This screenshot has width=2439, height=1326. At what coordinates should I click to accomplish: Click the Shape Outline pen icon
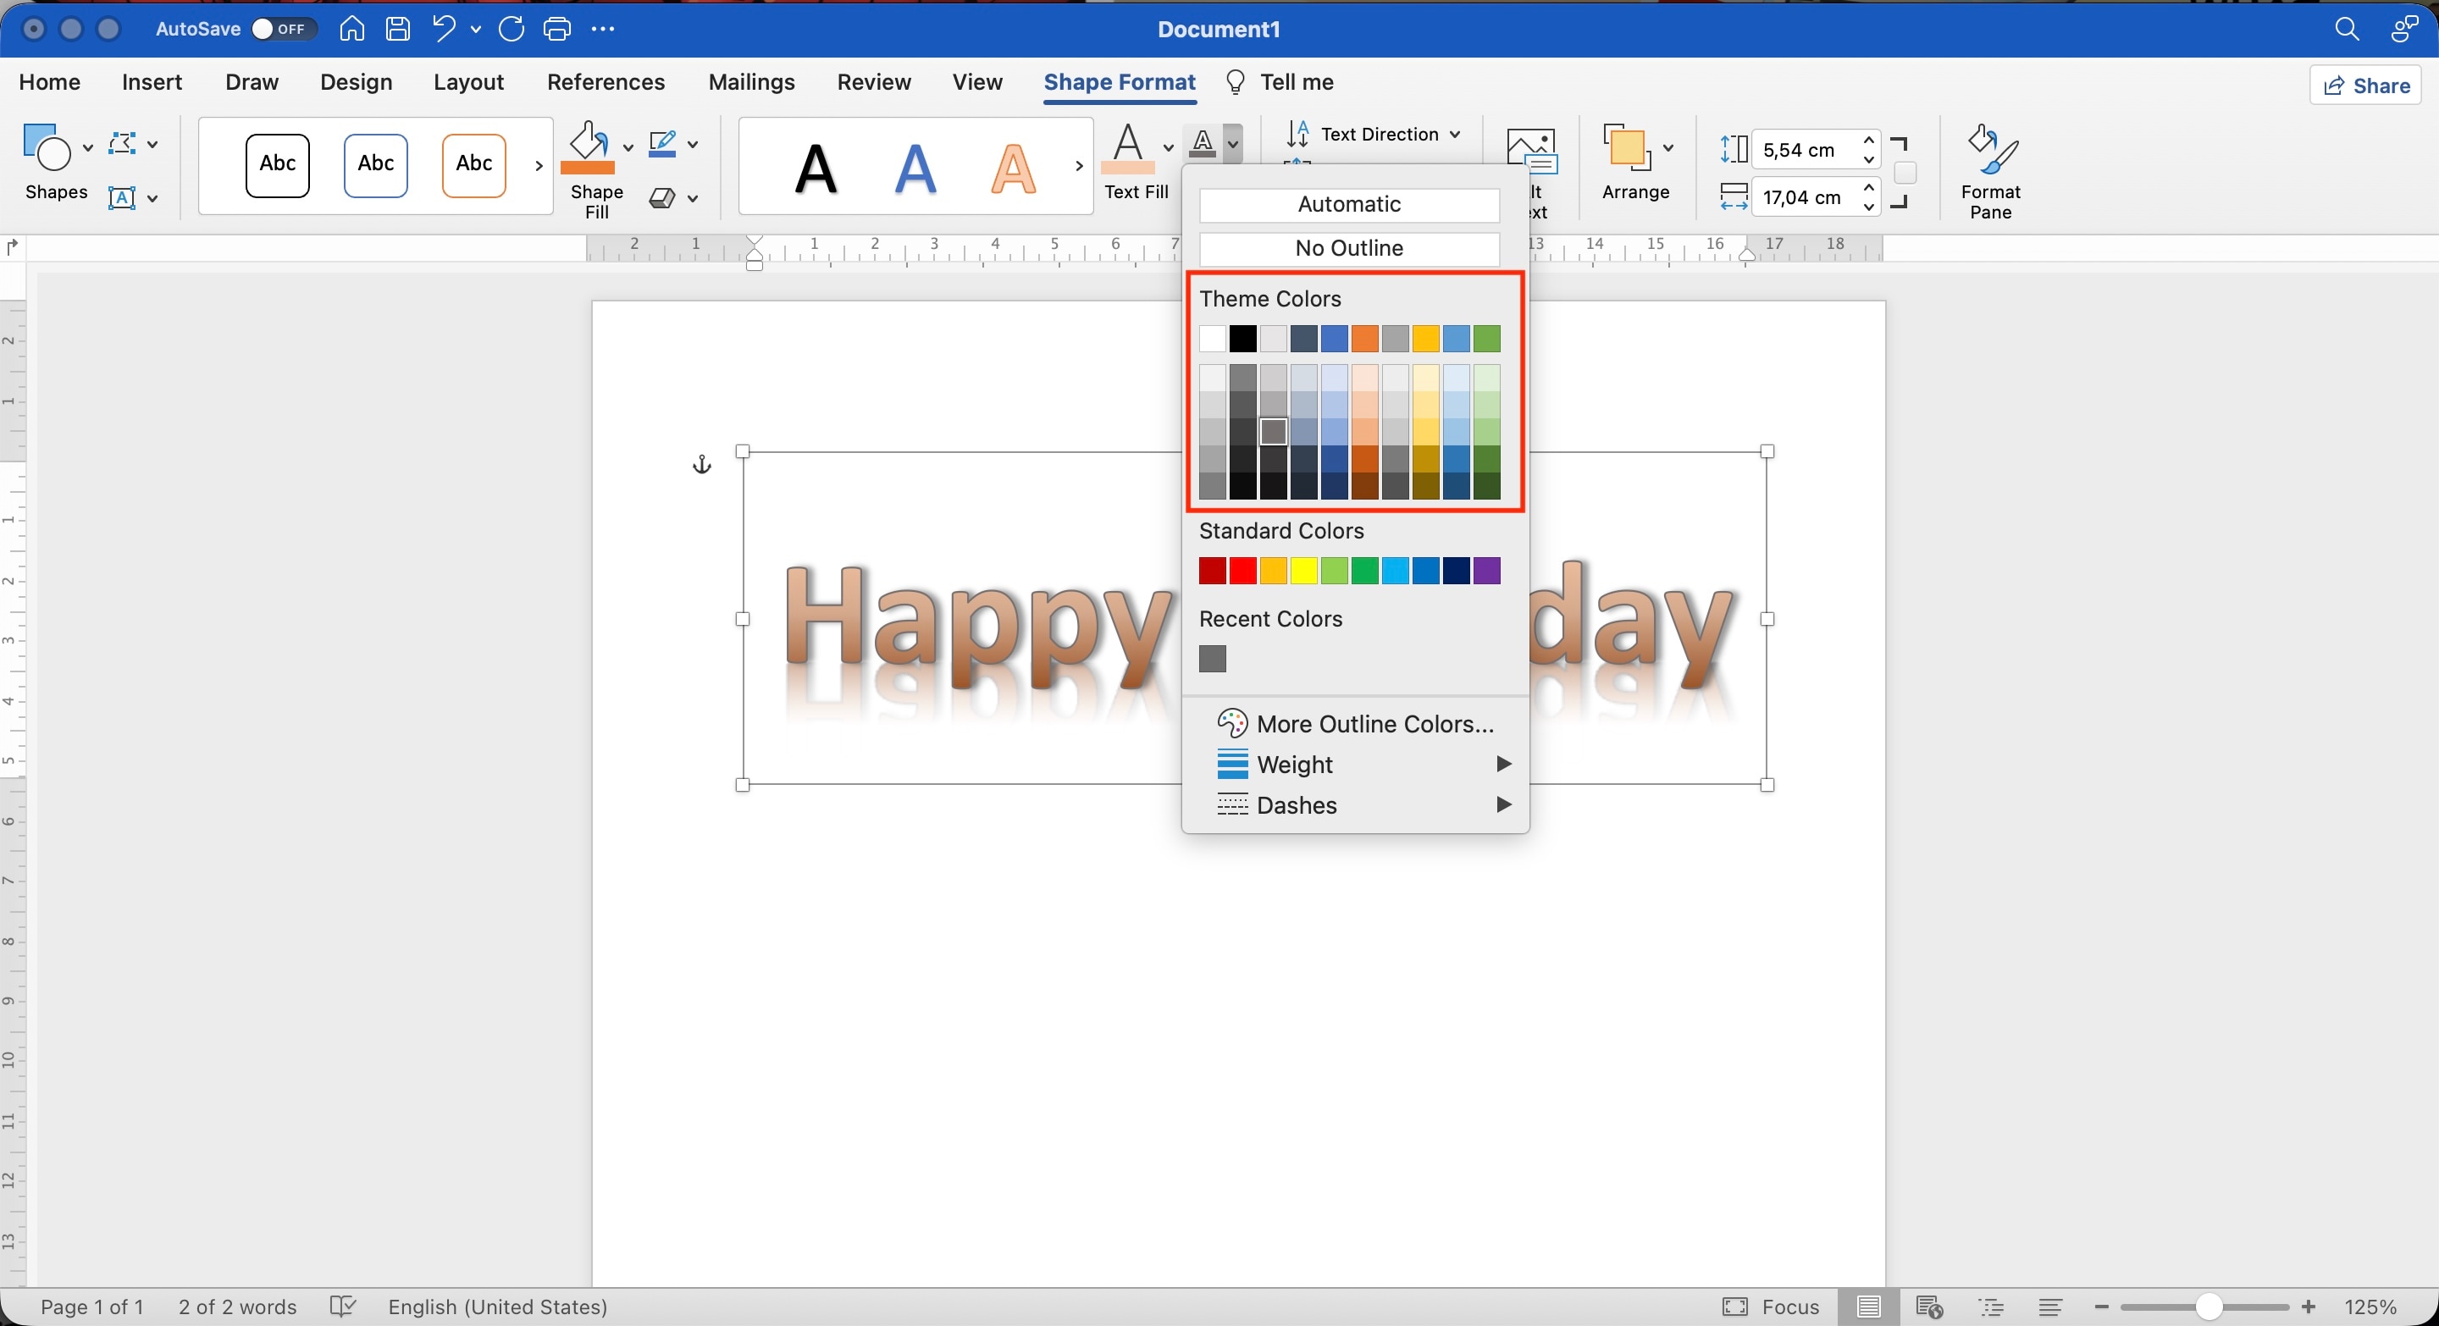661,144
